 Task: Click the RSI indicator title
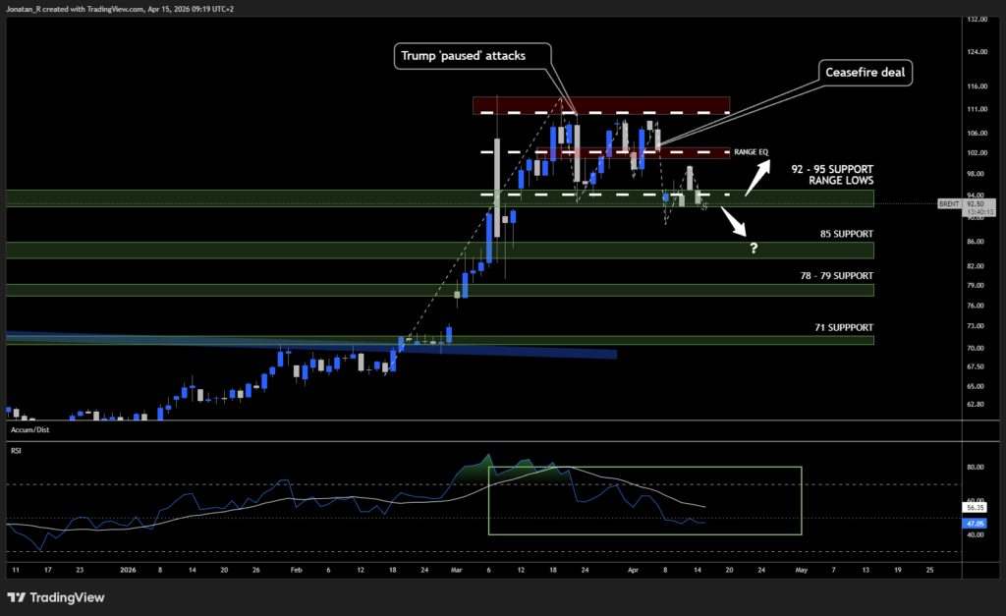coord(18,452)
